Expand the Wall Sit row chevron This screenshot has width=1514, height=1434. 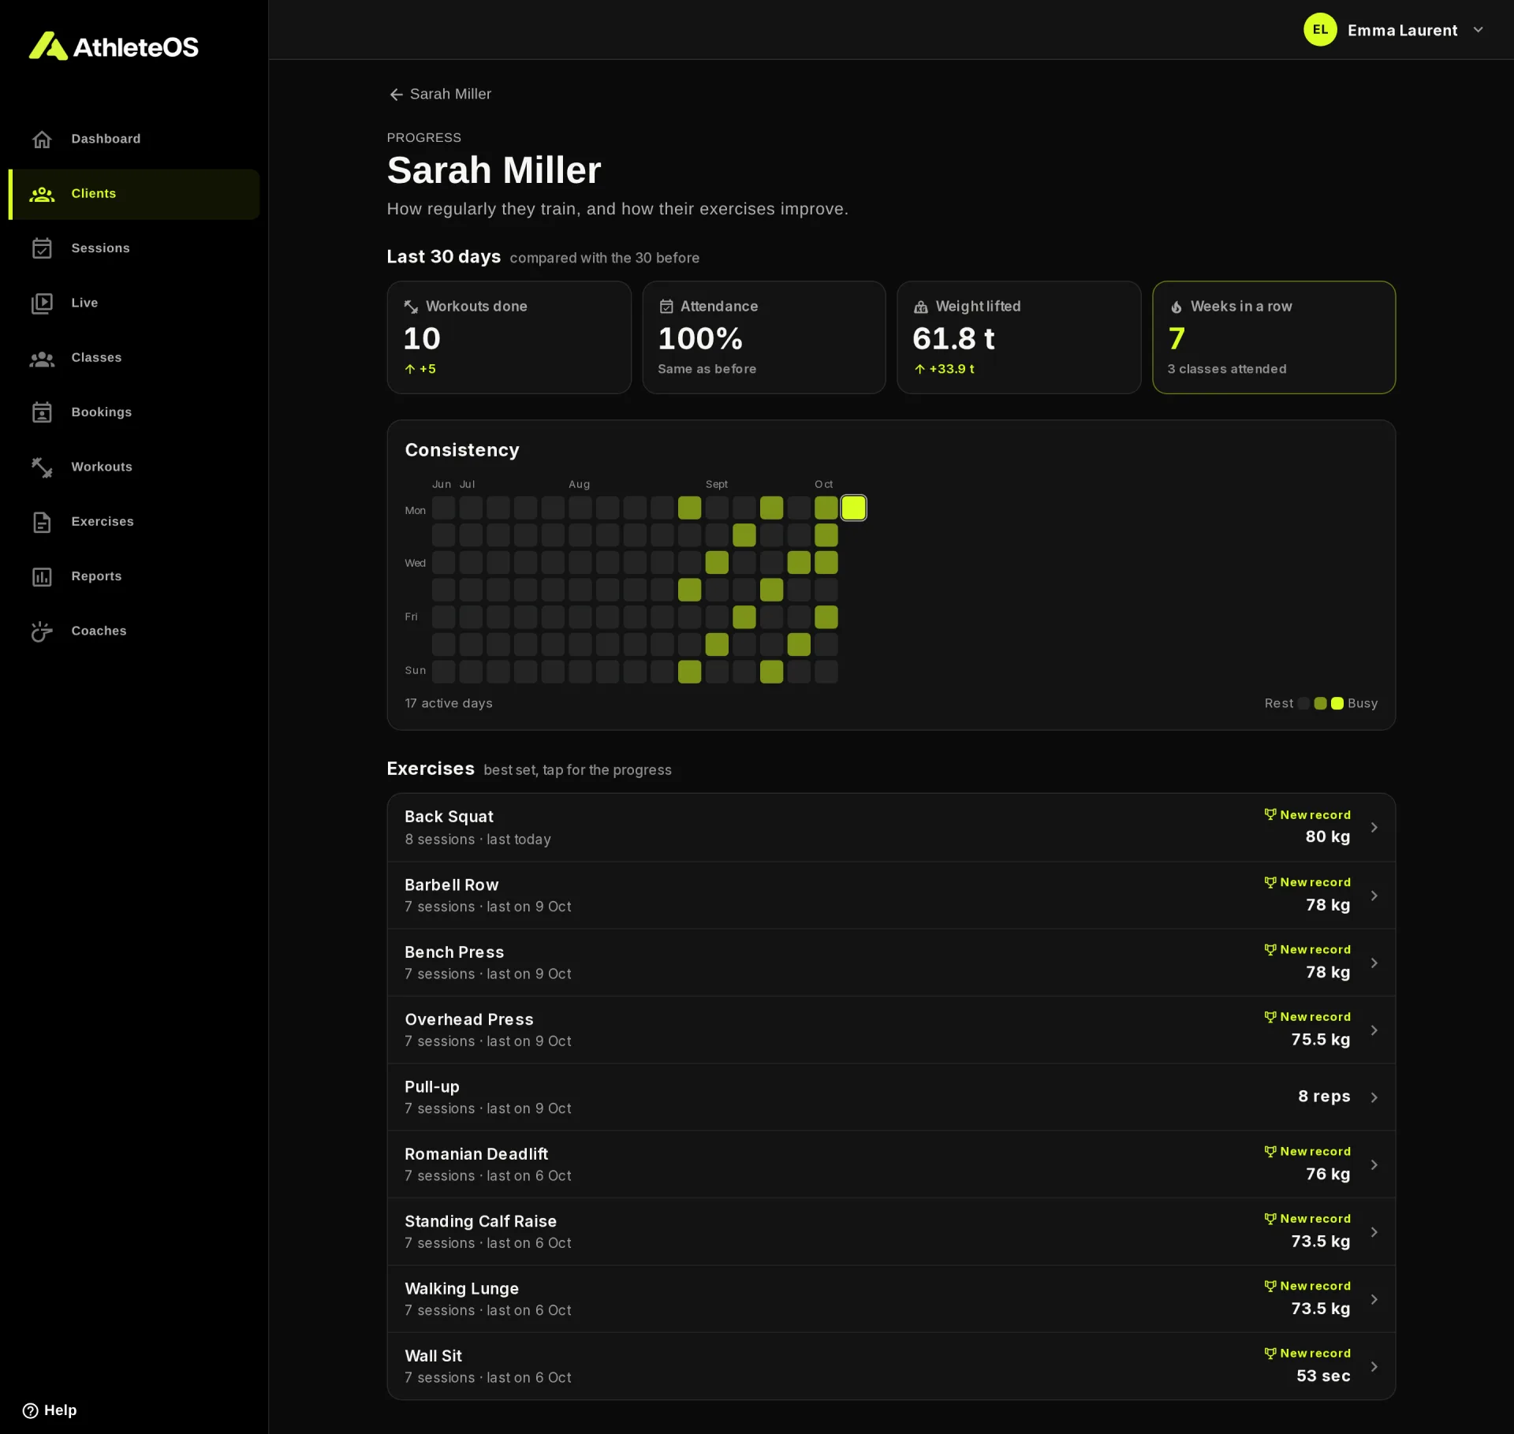pyautogui.click(x=1374, y=1367)
